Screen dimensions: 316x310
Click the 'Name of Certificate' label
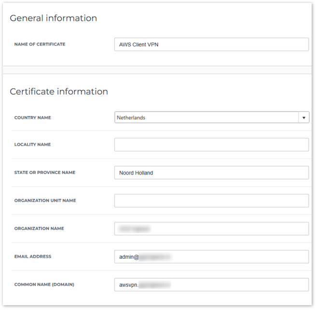click(40, 44)
